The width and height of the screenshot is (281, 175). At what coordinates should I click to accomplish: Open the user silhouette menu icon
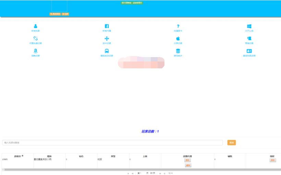pos(36,26)
